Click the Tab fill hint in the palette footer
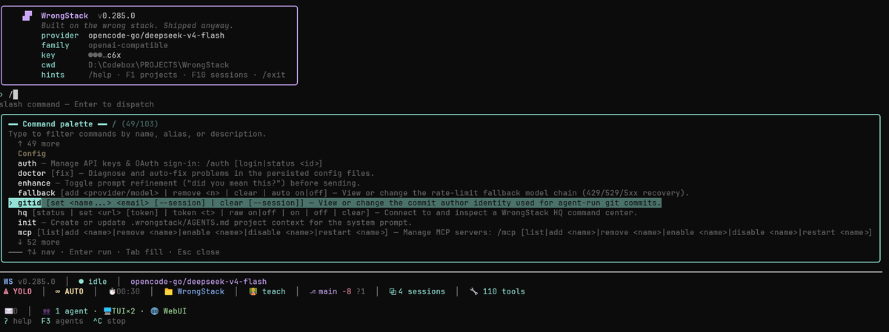The image size is (889, 332). [x=143, y=252]
